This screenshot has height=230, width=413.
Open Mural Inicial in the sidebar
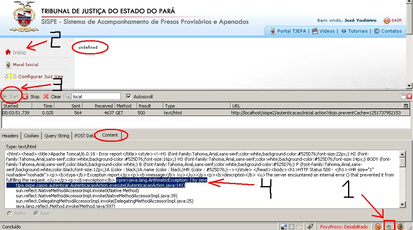coord(22,64)
